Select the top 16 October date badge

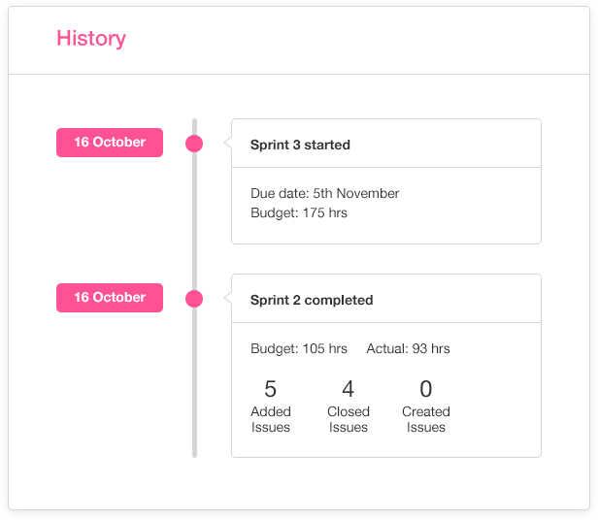coord(110,143)
